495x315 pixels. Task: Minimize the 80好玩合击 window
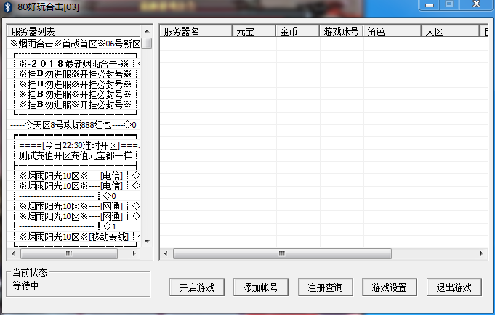(430, 5)
